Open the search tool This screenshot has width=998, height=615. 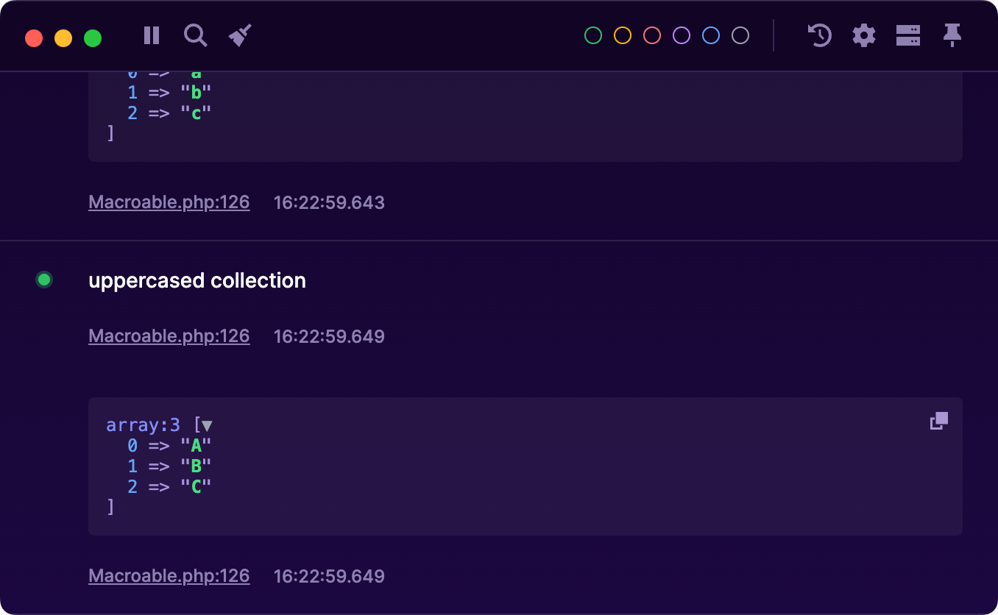point(195,35)
